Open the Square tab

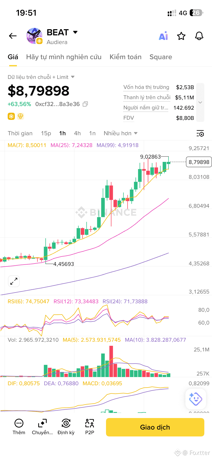(x=161, y=57)
